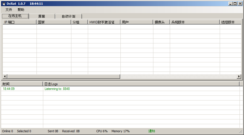Open the 文件 menu

9,10
